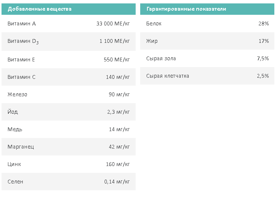Click the Селен row label
Image resolution: width=277 pixels, height=210 pixels.
pyautogui.click(x=15, y=182)
